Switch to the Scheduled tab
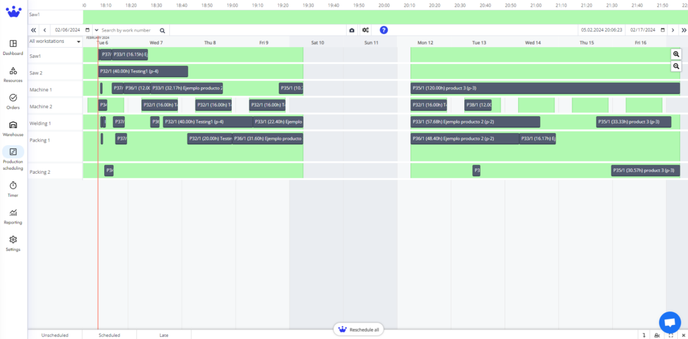This screenshot has width=688, height=339. pyautogui.click(x=110, y=335)
